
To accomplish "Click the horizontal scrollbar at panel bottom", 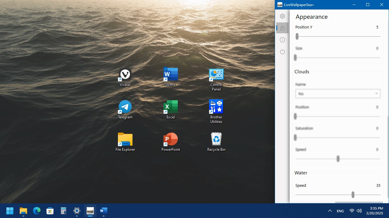I will (359, 202).
